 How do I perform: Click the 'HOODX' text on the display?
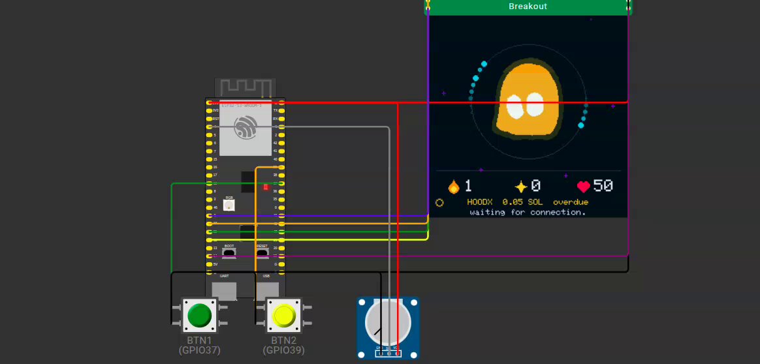[479, 202]
